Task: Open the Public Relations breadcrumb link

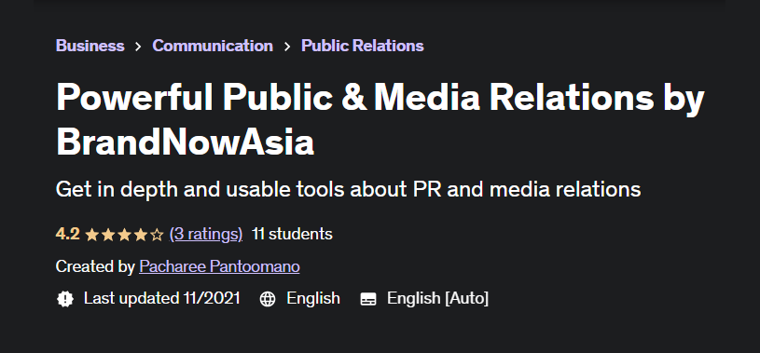Action: point(363,46)
